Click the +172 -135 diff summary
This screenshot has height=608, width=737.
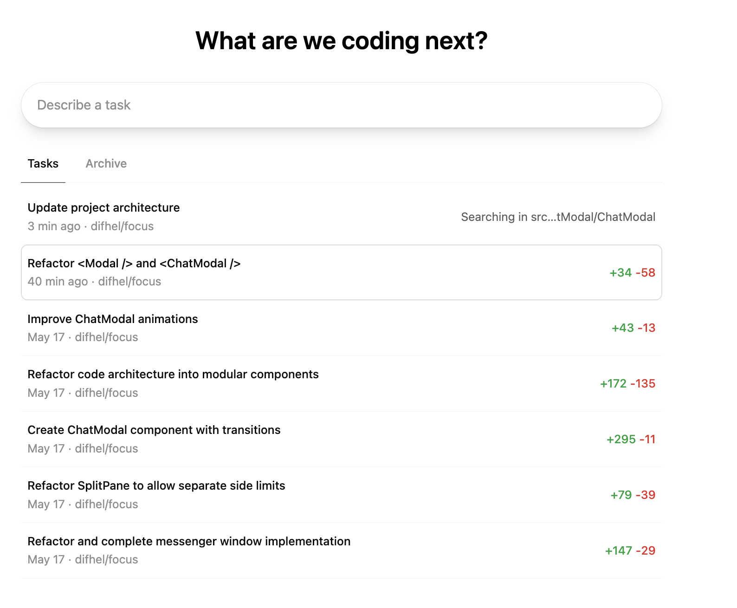click(x=627, y=383)
